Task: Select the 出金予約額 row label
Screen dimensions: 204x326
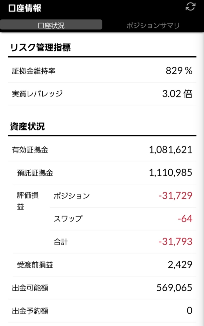Action: (x=30, y=311)
